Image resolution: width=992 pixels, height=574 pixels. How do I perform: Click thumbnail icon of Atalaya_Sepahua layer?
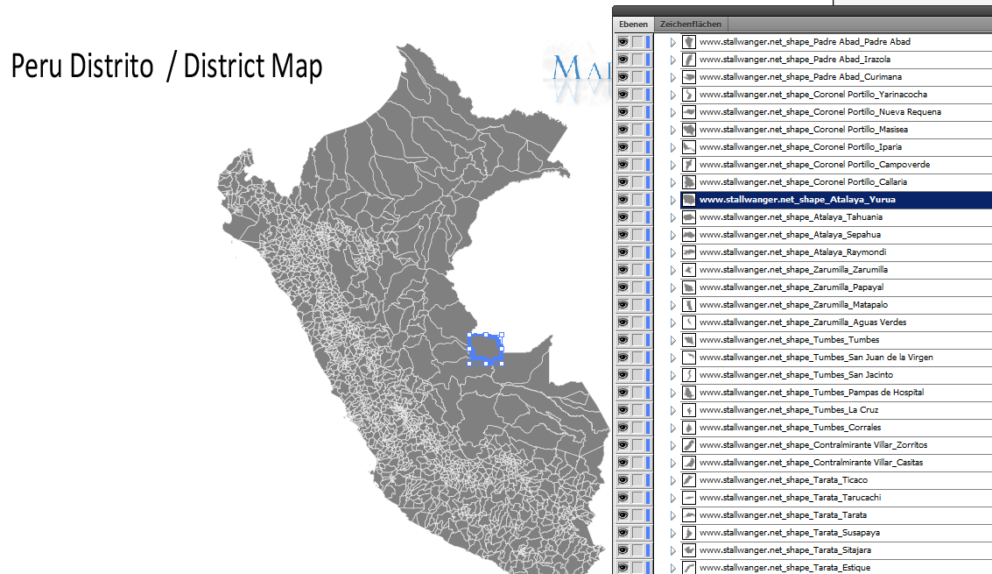click(x=689, y=235)
